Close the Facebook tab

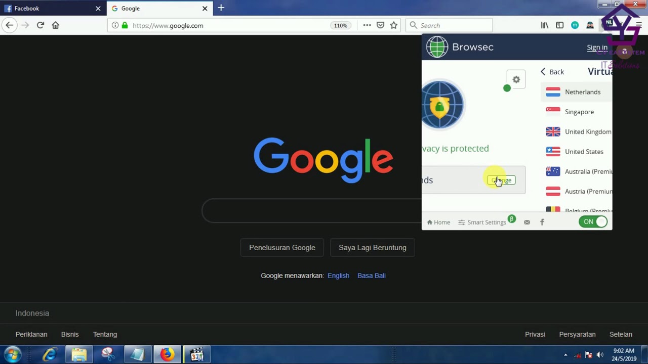coord(98,9)
